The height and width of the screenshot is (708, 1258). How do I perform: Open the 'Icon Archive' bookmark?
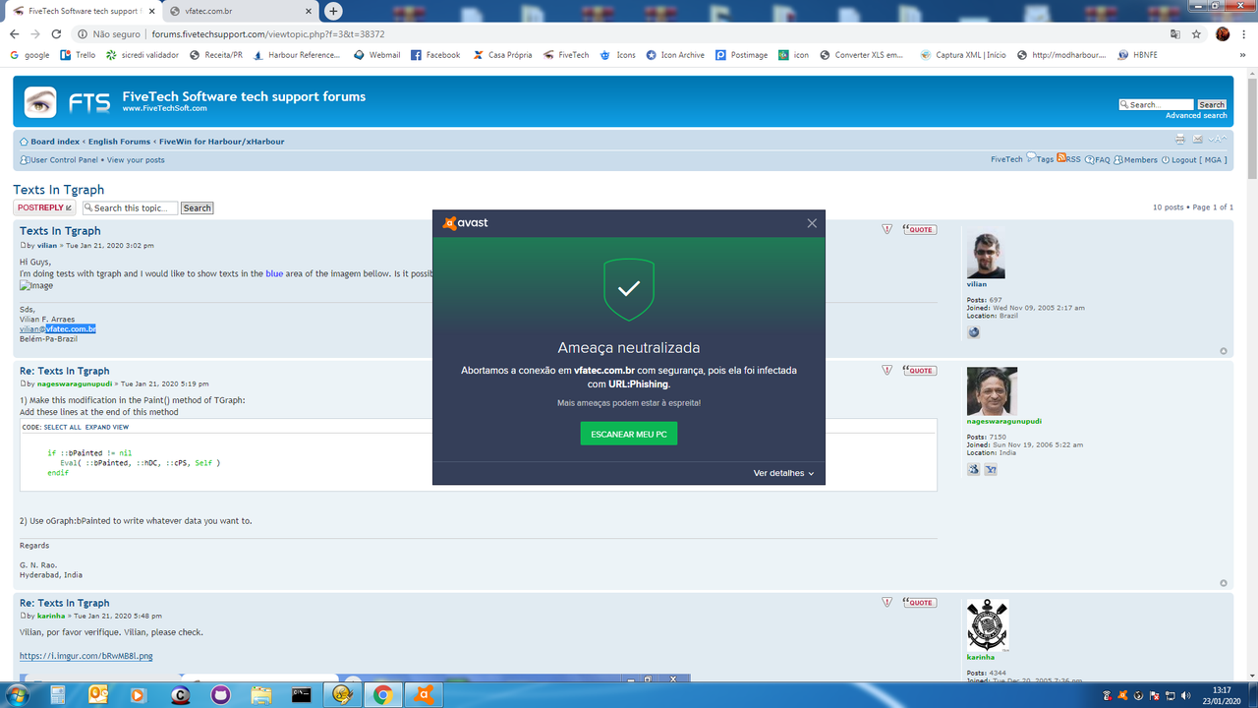[x=674, y=55]
